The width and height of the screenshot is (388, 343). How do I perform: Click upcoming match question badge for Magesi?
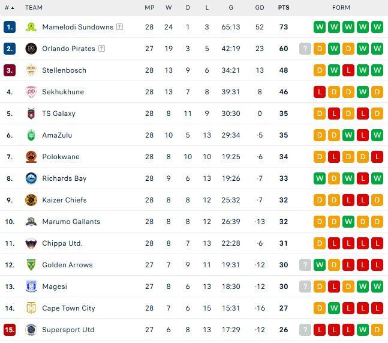(x=305, y=287)
